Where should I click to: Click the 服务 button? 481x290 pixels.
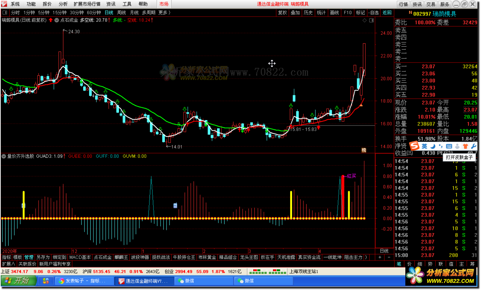coord(444,4)
